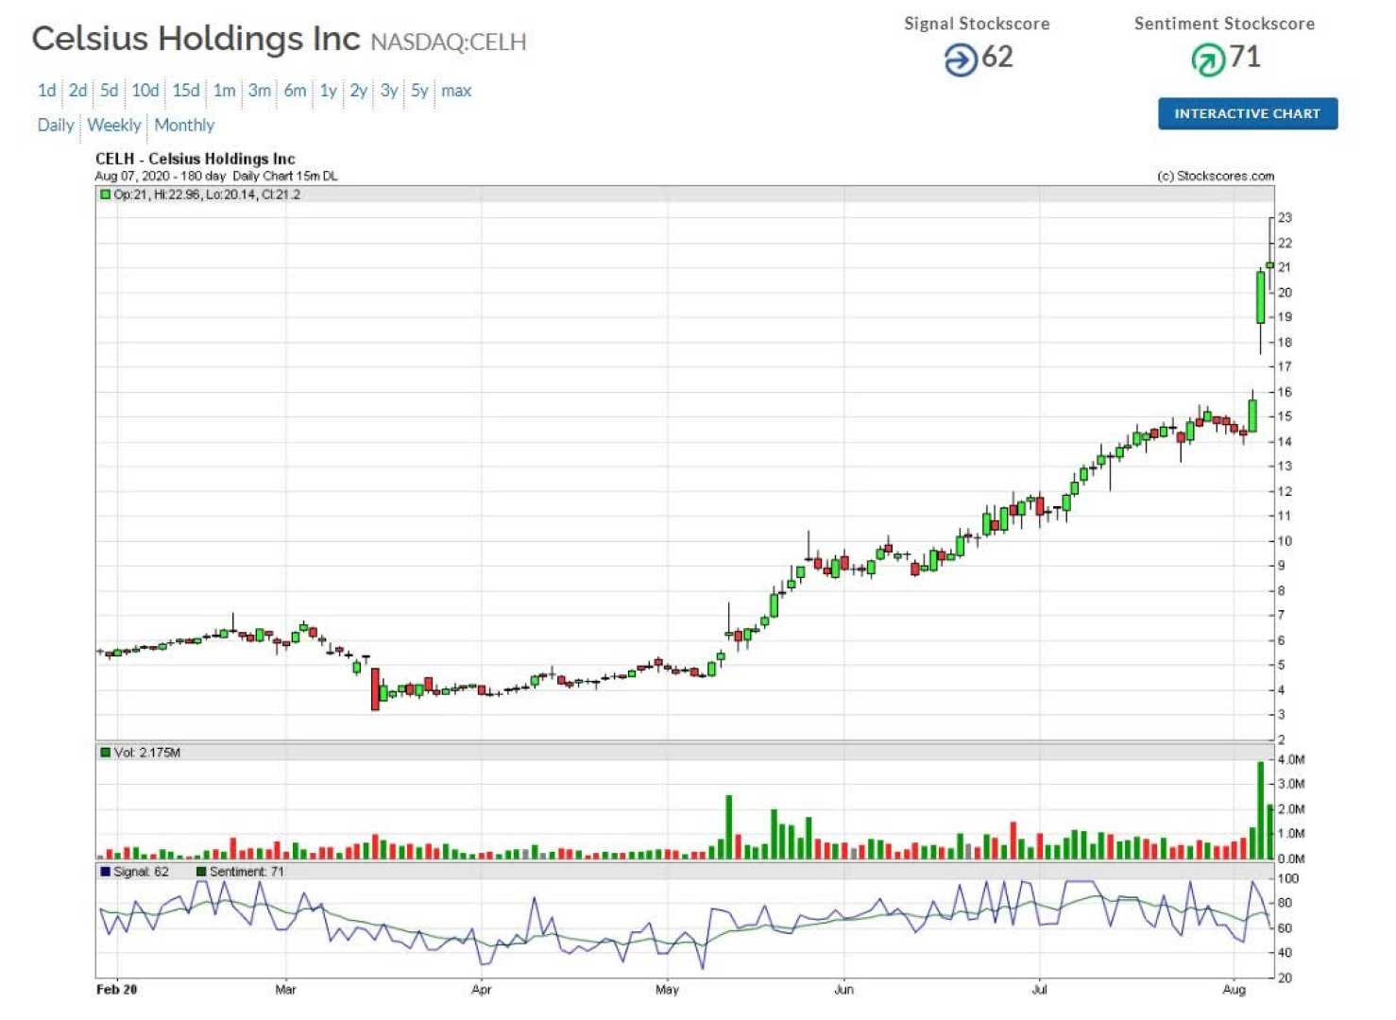Select the 1d time range
Screen dimensions: 1396x1020
(46, 91)
